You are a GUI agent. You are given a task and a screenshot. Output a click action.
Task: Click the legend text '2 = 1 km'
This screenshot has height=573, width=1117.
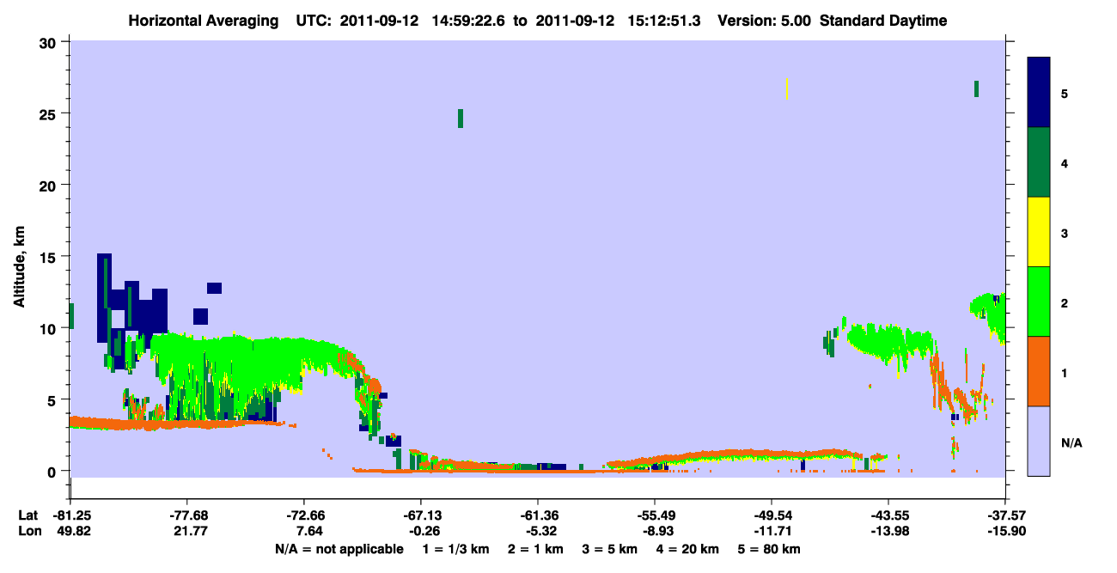[535, 548]
